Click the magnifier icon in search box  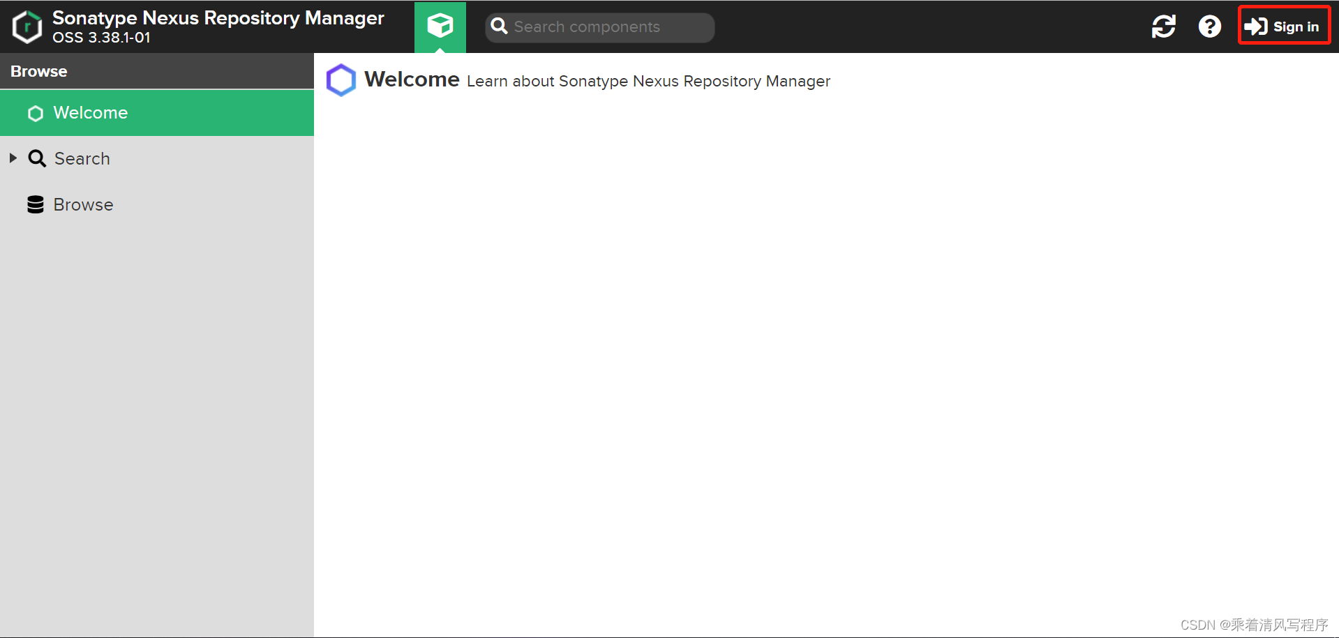tap(500, 26)
